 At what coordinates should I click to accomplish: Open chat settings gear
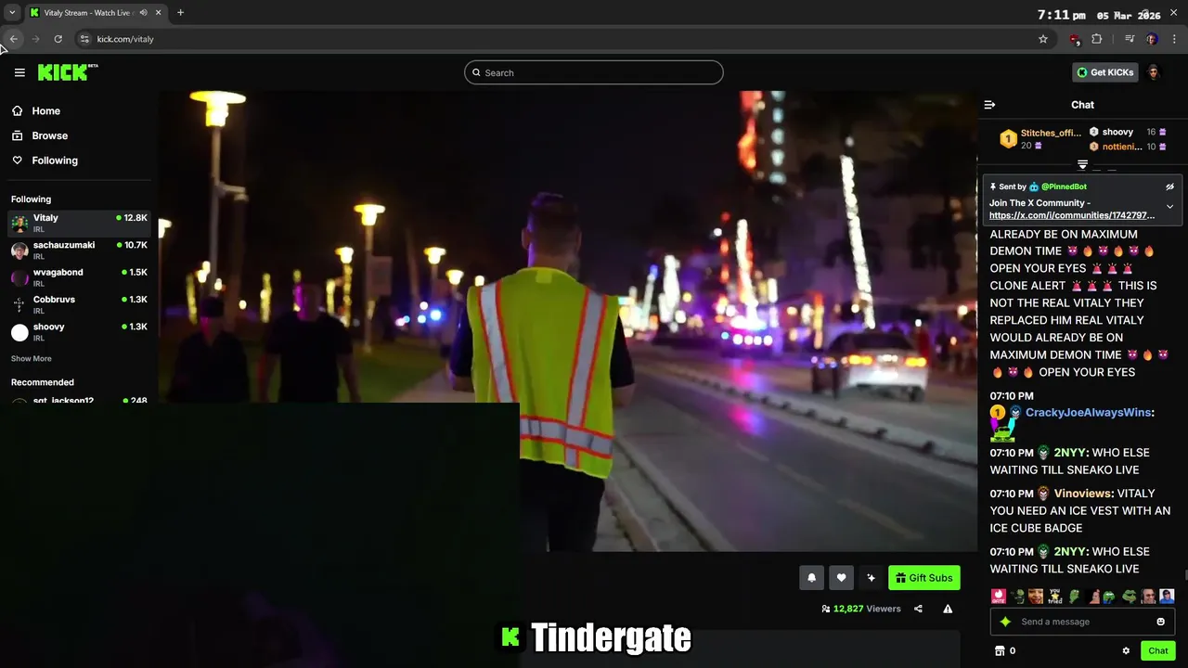pyautogui.click(x=1126, y=650)
